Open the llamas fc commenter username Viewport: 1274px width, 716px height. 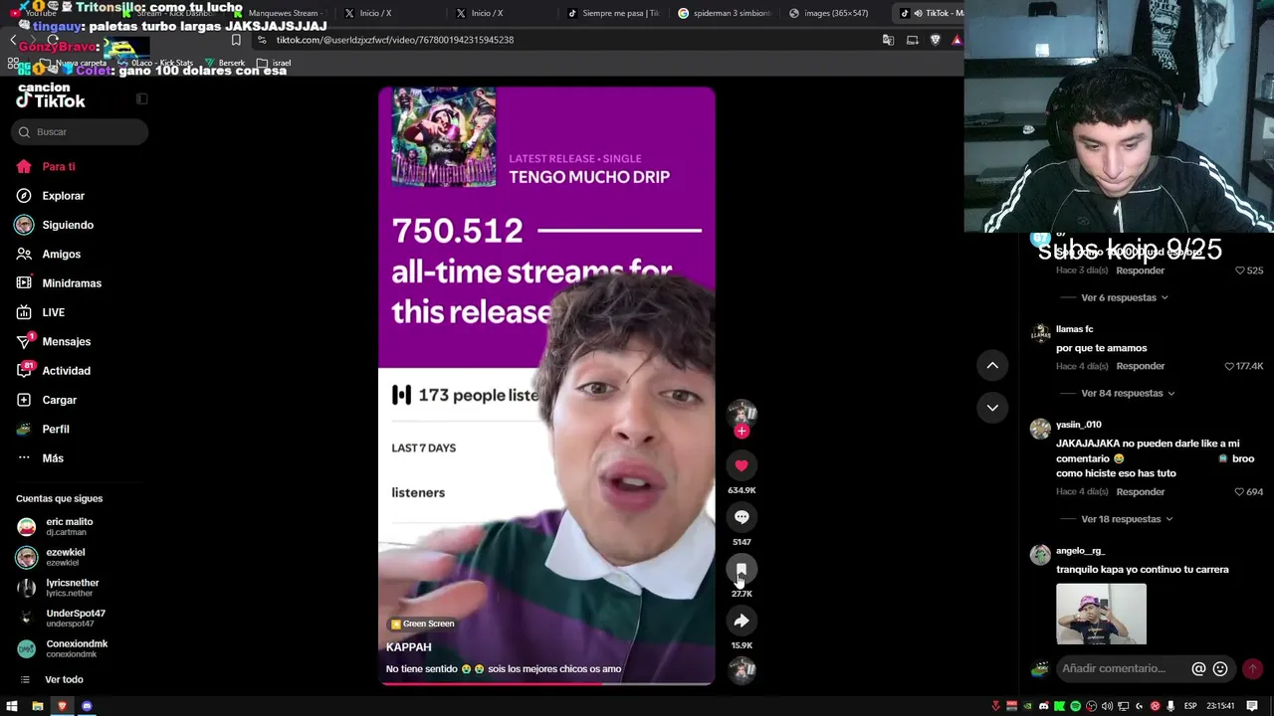click(1075, 329)
